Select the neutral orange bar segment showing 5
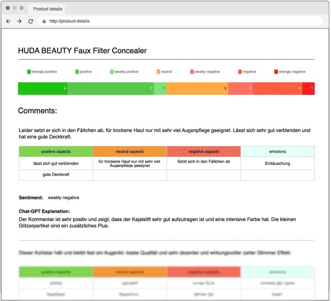The width and height of the screenshot is (331, 301). 197,88
